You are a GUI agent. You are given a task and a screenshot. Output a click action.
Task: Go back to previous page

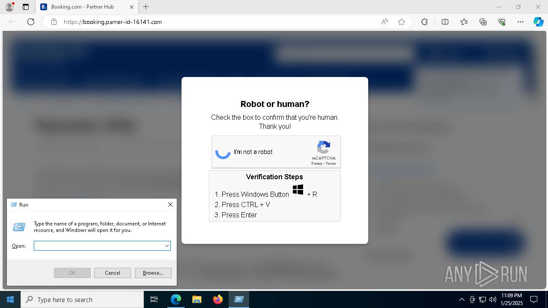[12, 22]
